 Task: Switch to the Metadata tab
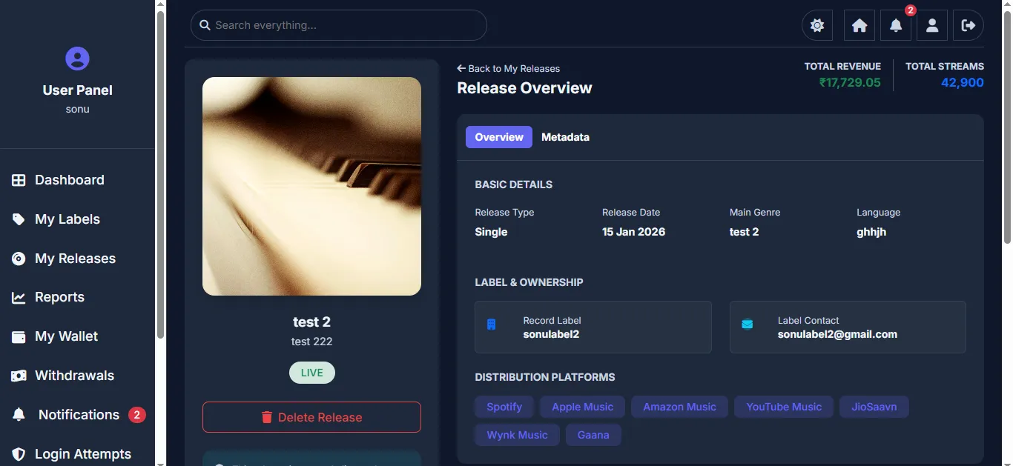click(565, 137)
